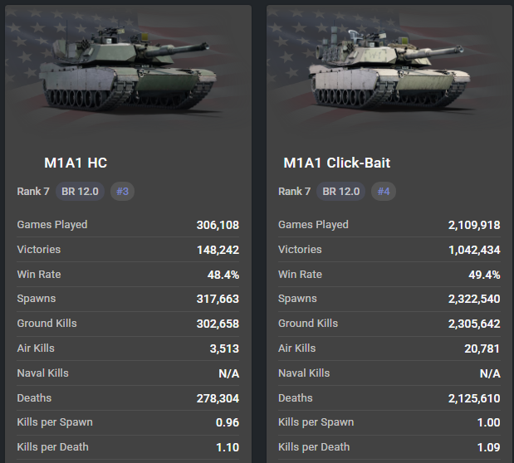Click Kills per Death value 1.10
The width and height of the screenshot is (514, 463).
228,447
